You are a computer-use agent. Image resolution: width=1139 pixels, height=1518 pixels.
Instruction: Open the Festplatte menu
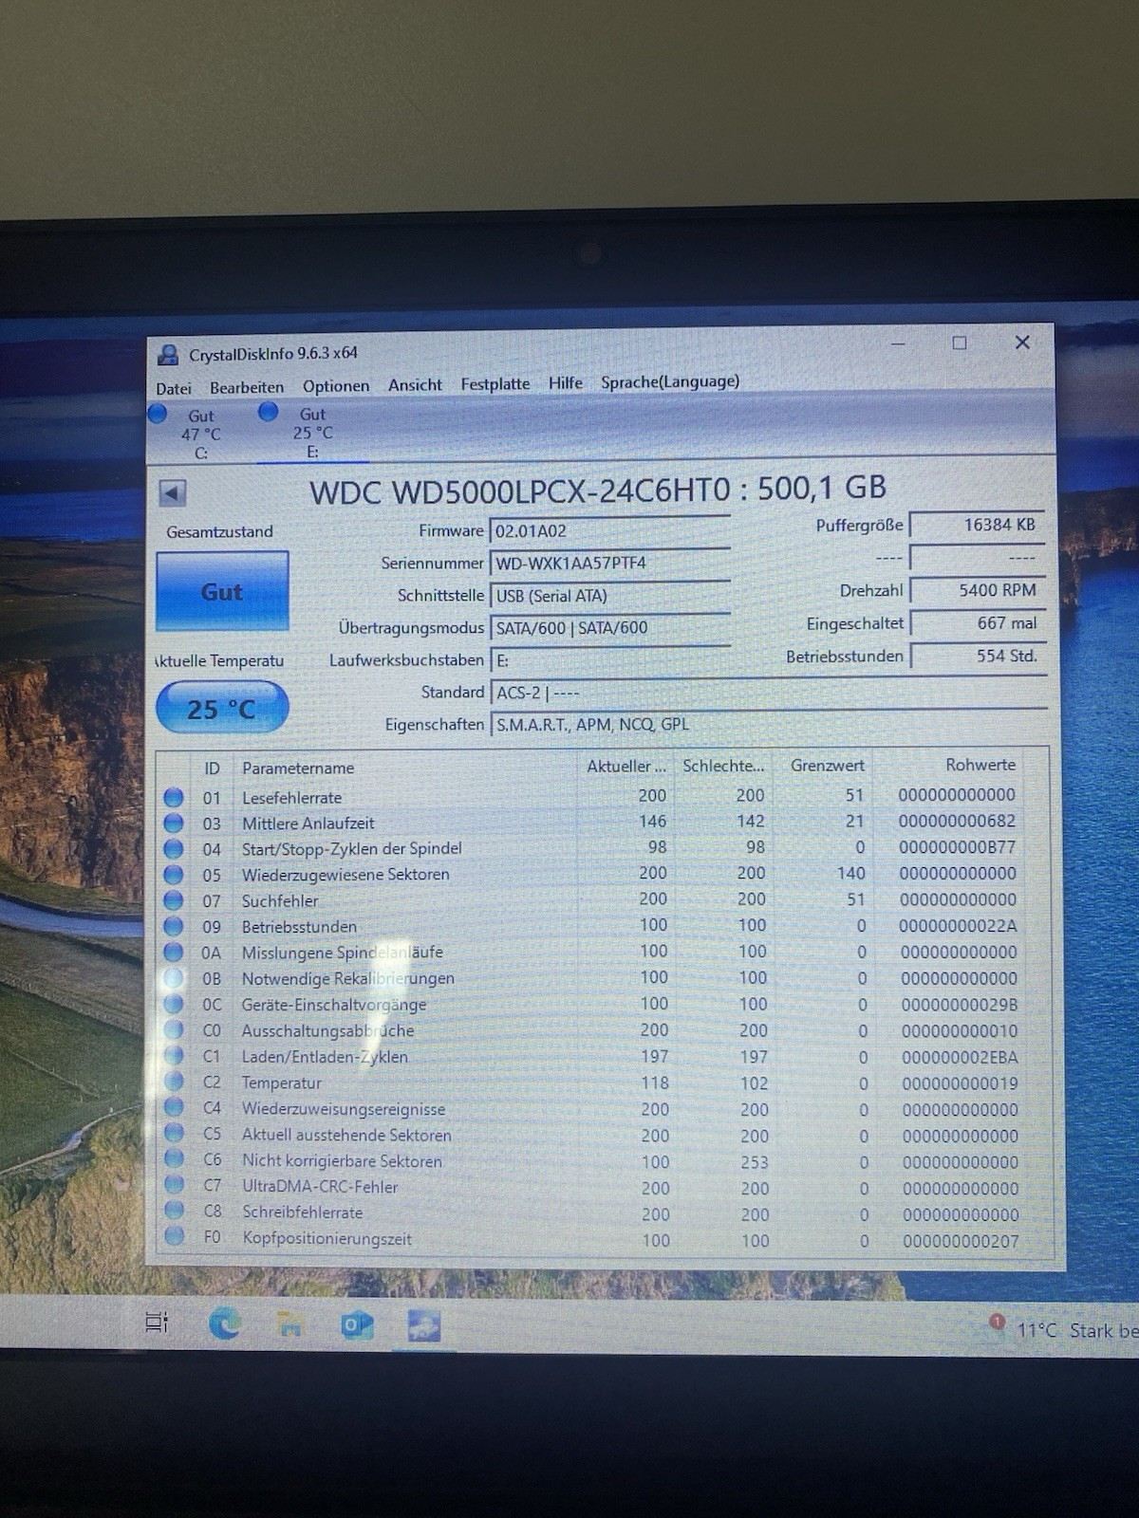click(x=495, y=384)
